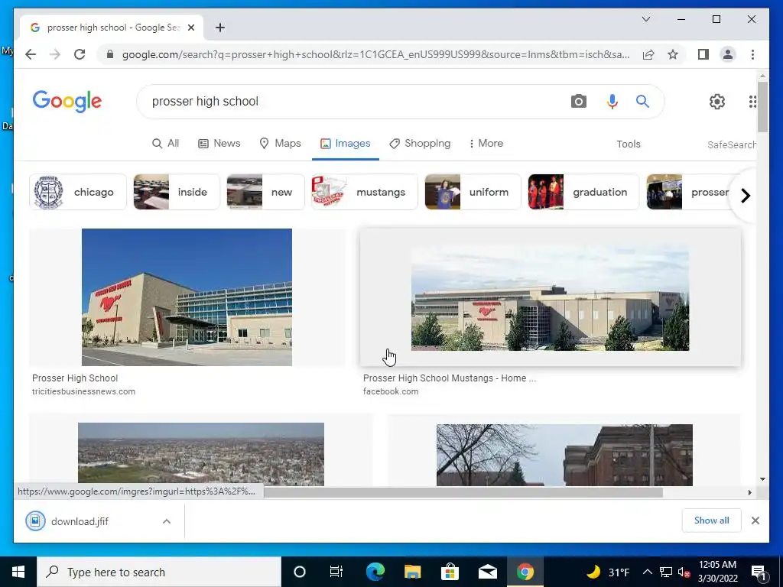Open Windows Start menu
This screenshot has width=783, height=587.
(18, 572)
